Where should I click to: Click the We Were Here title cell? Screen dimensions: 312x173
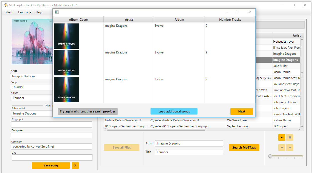[x=249, y=120]
